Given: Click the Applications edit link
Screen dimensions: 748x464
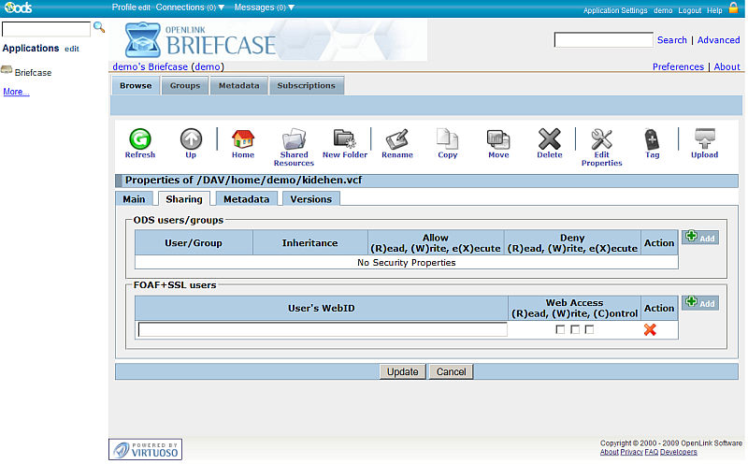Looking at the screenshot, I should point(72,49).
